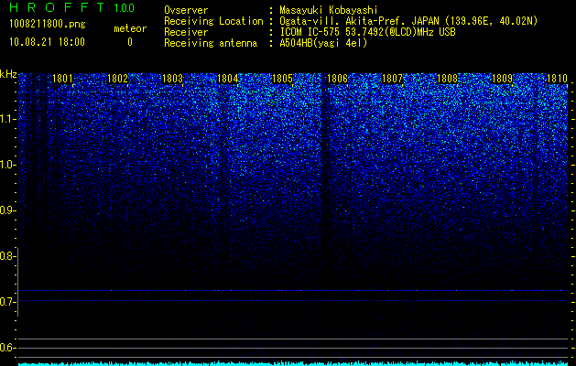Click observer name Masayuki Kobayashi
Screen dimensions: 576x366
pyautogui.click(x=329, y=10)
